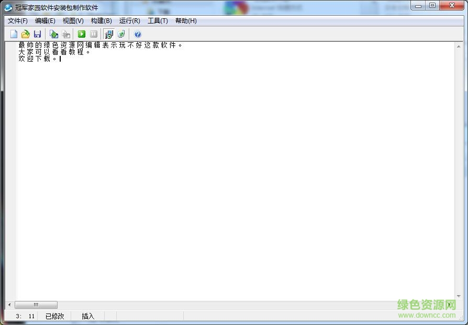The height and width of the screenshot is (325, 468).
Task: Open the 编辑(E) menu
Action: (45, 20)
